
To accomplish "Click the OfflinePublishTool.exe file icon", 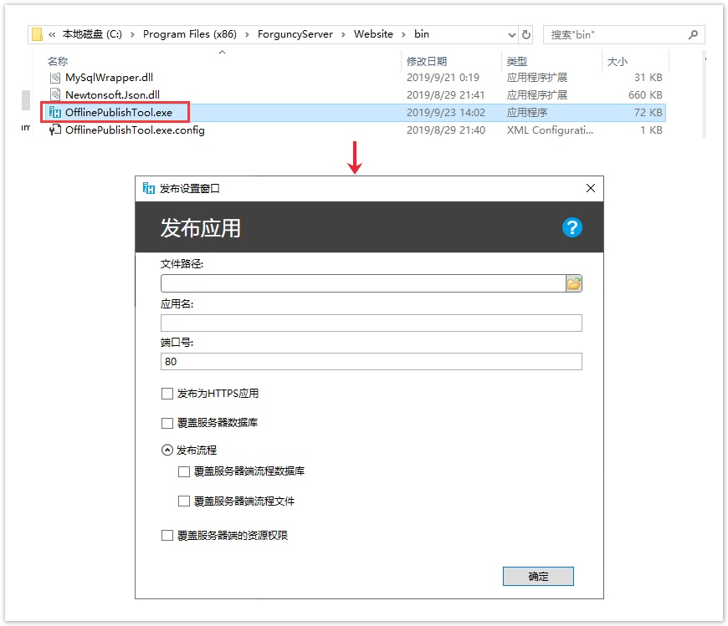I will (x=55, y=112).
